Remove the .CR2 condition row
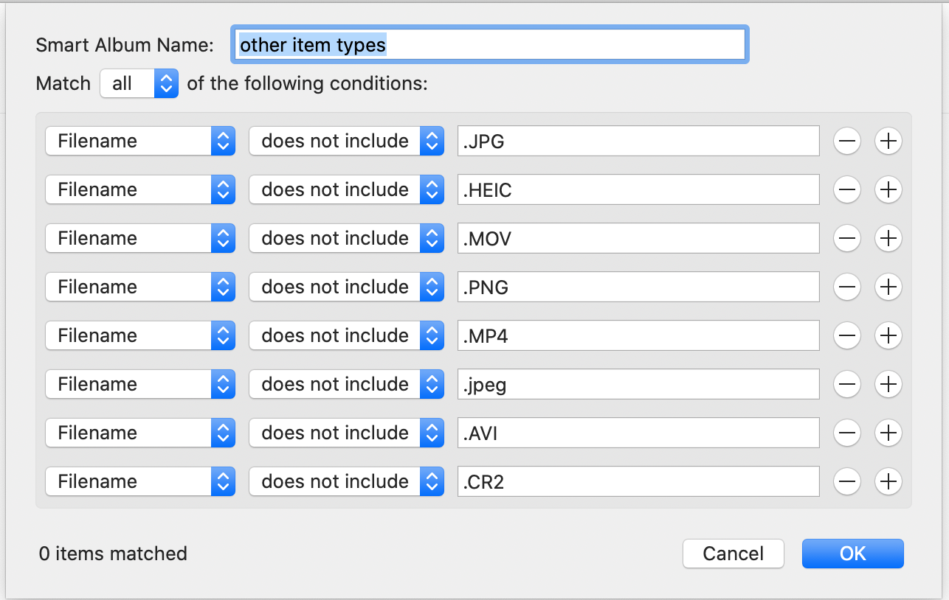This screenshot has height=600, width=949. [847, 481]
